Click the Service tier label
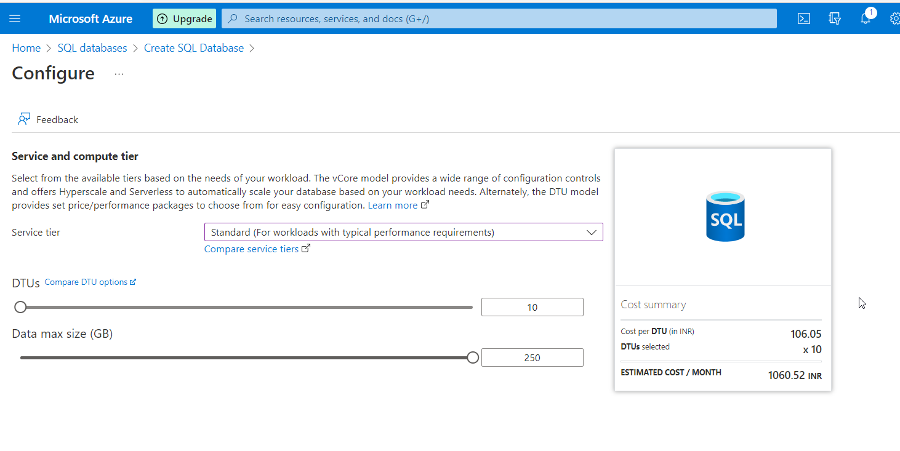Screen dimensions: 900x451 36,232
